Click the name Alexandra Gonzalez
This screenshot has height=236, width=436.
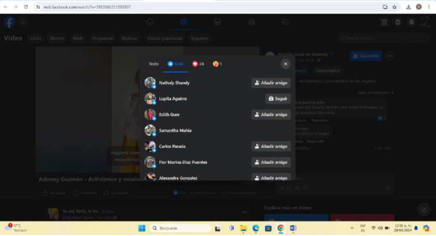178,178
